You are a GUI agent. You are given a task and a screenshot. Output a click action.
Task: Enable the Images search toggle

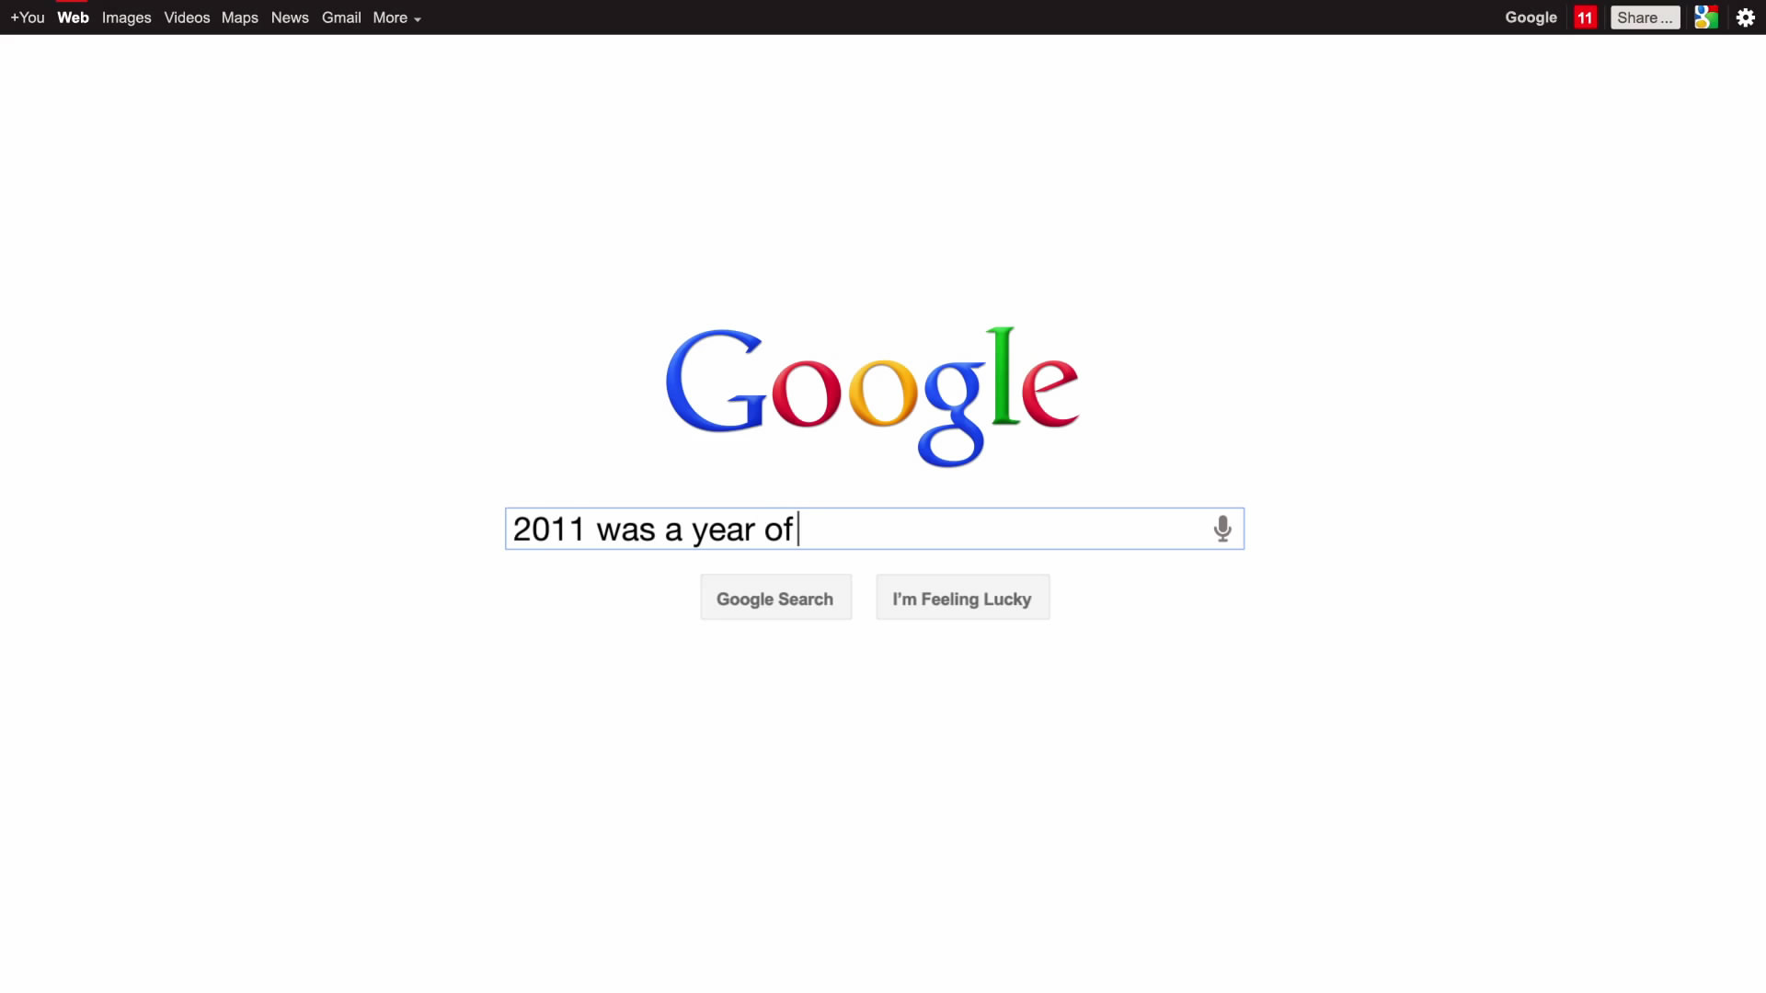pyautogui.click(x=126, y=17)
